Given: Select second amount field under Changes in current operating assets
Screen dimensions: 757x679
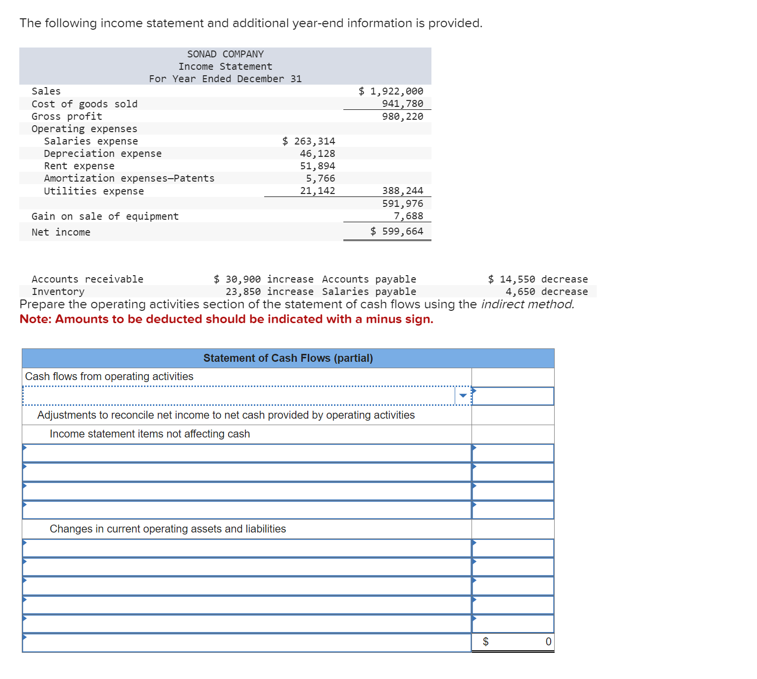Looking at the screenshot, I should tap(513, 567).
